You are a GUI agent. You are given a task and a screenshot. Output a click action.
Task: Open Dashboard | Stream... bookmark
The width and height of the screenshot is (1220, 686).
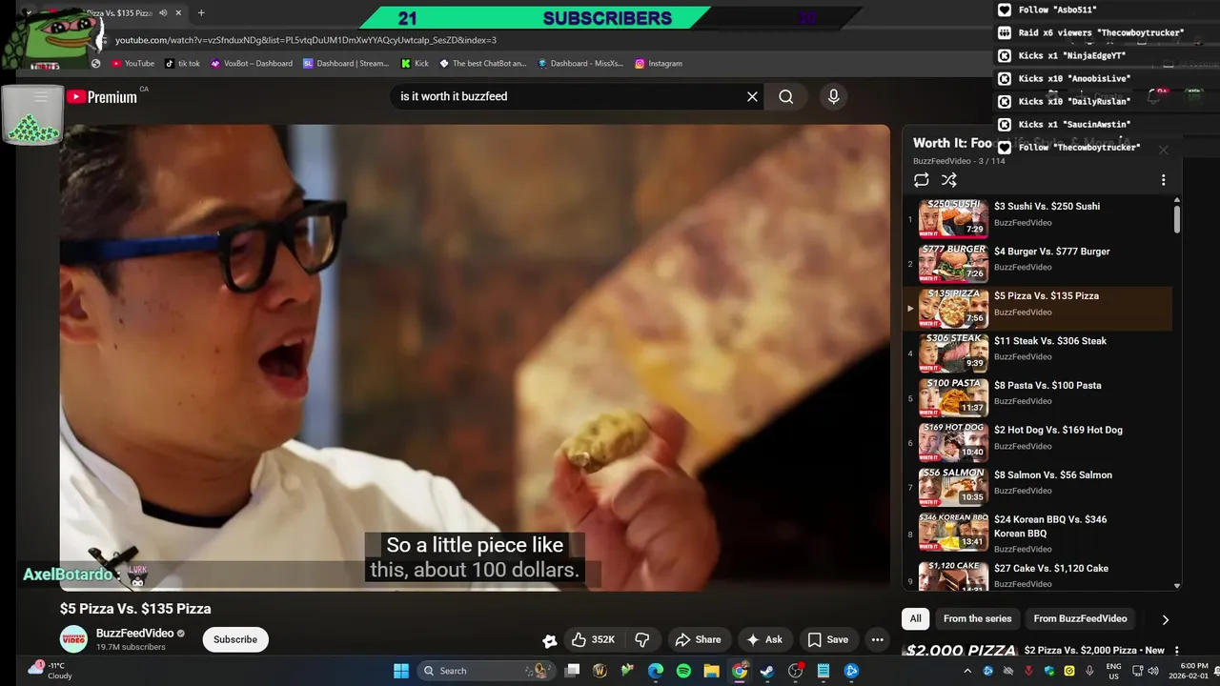[346, 64]
